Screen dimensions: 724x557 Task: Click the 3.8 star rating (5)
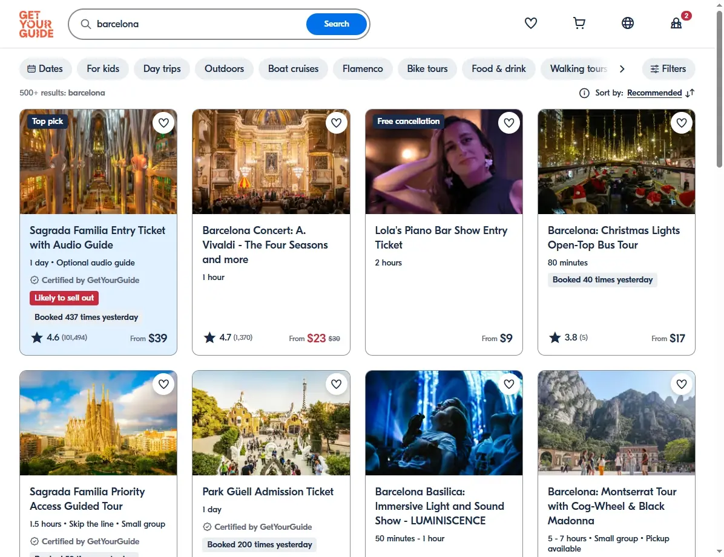pos(568,338)
